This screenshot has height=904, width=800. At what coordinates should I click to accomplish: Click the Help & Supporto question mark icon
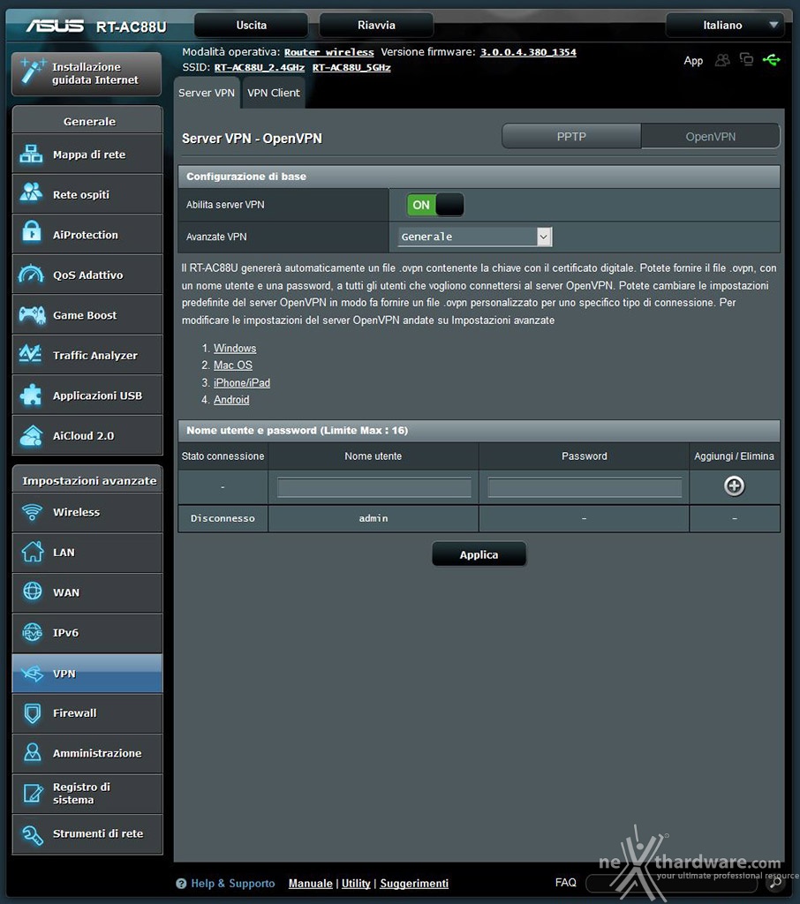pyautogui.click(x=181, y=883)
